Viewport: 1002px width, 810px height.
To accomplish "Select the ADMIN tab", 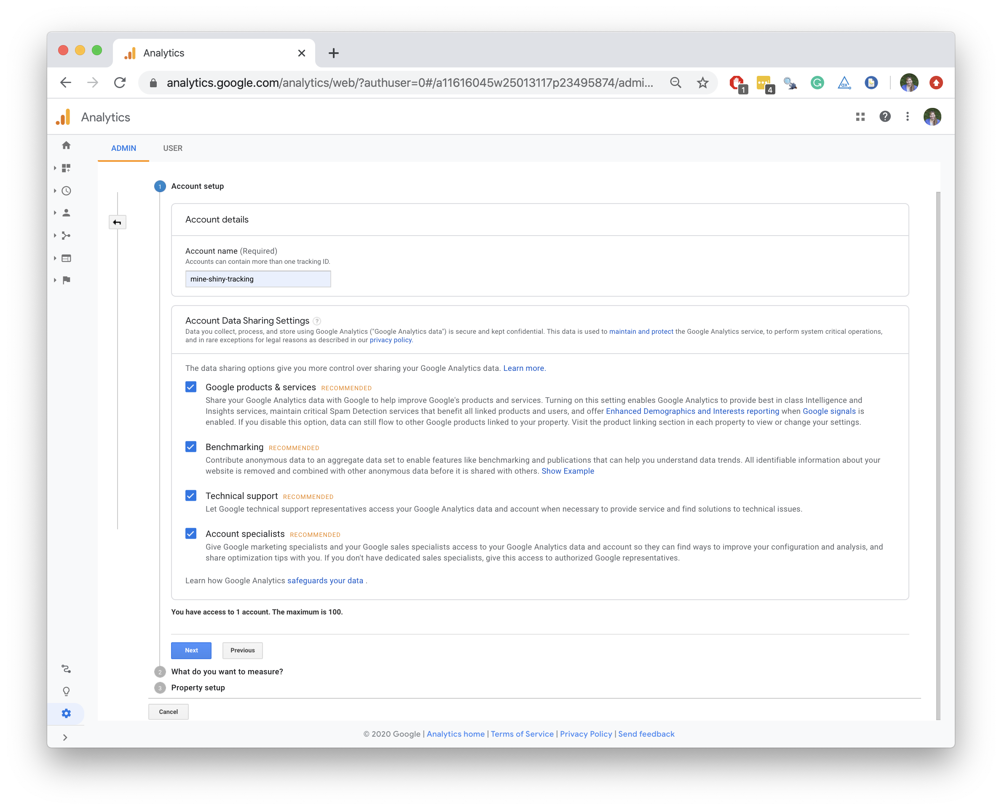I will 124,148.
